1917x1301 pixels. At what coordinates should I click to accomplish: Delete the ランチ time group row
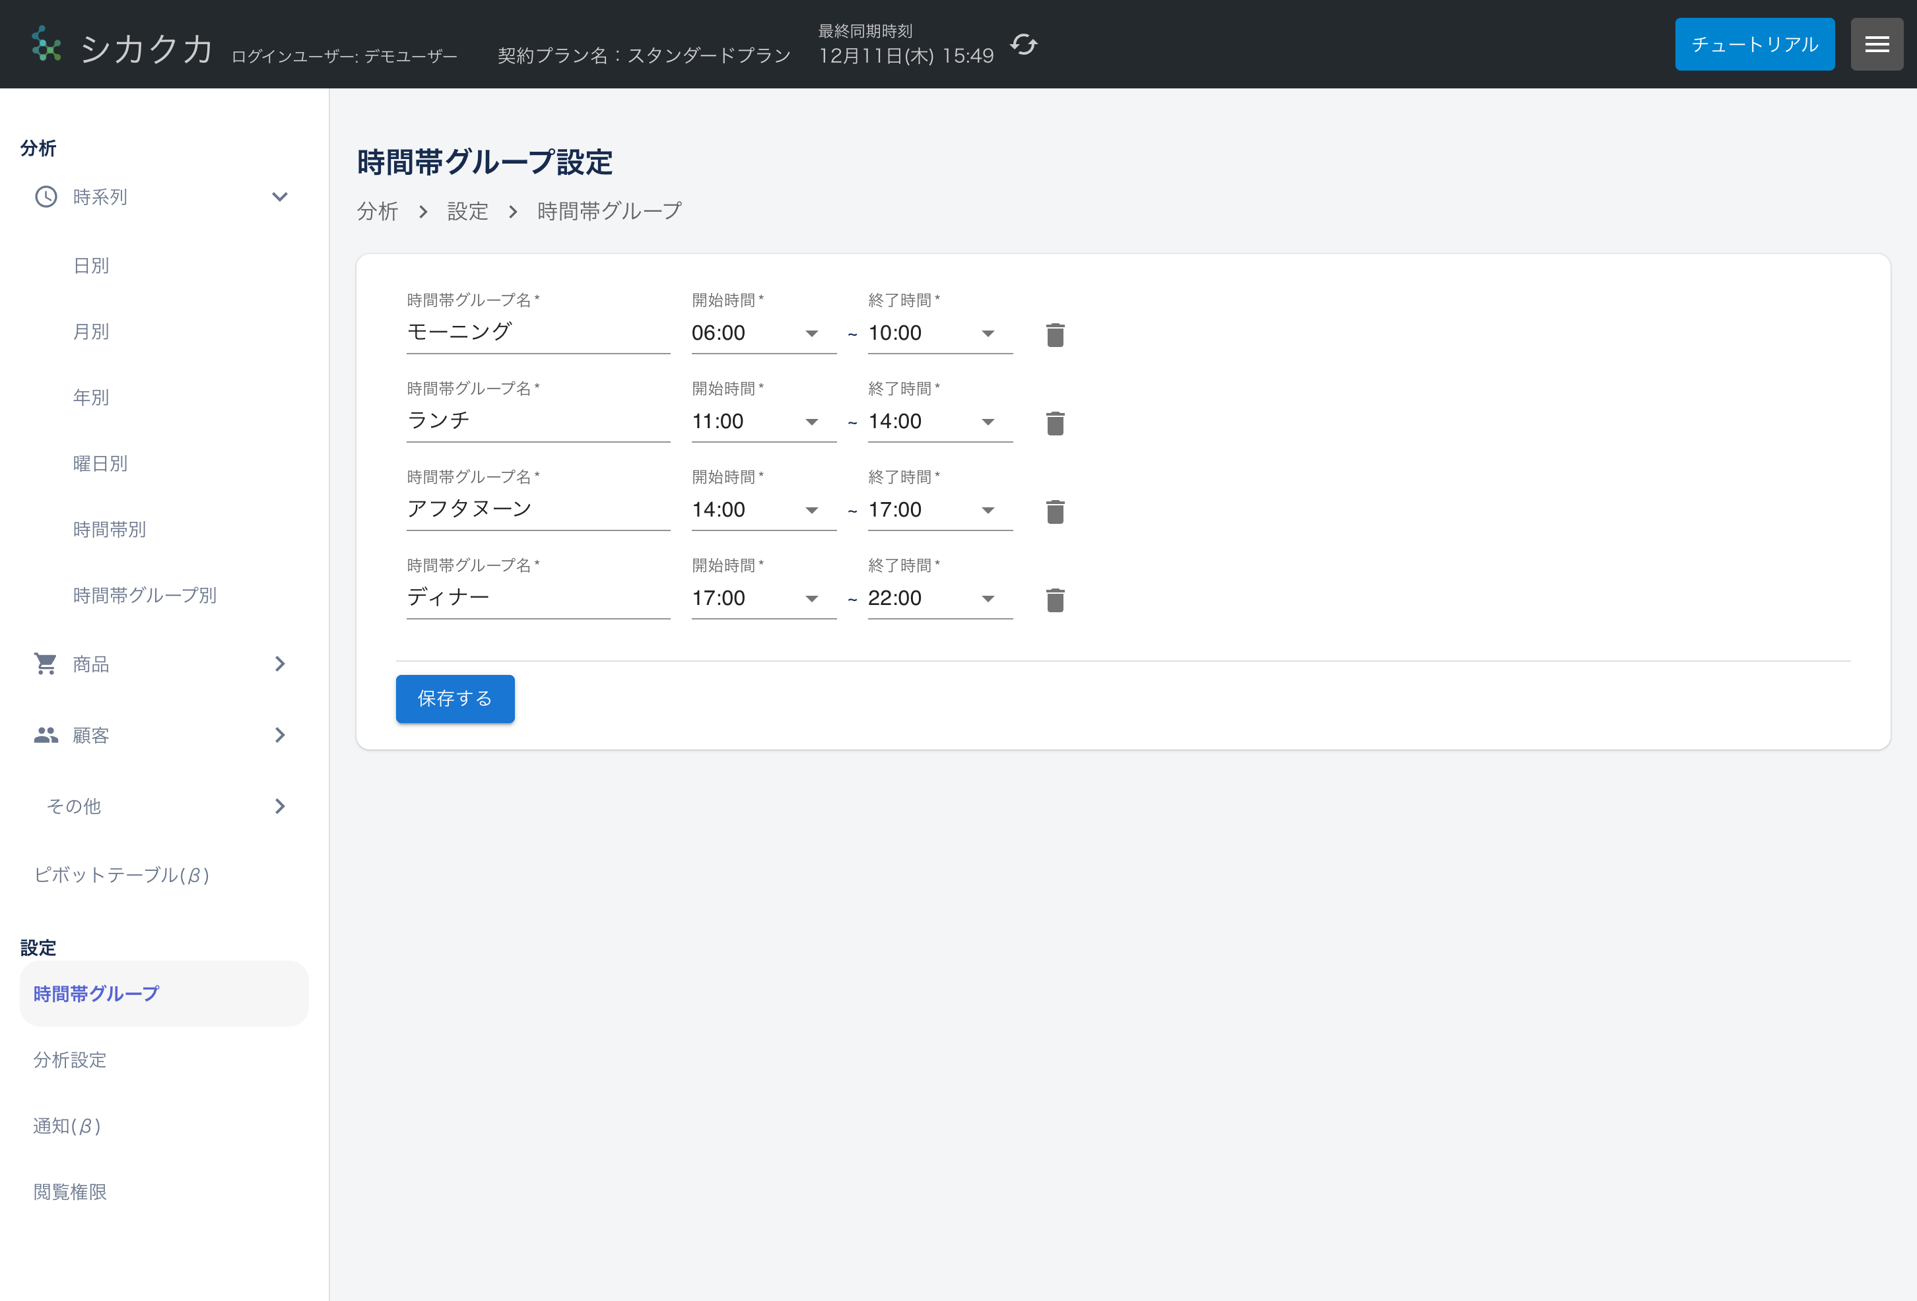(1055, 423)
